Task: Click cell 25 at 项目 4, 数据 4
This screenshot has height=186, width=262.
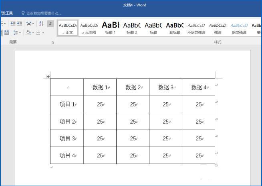Action: [199, 156]
